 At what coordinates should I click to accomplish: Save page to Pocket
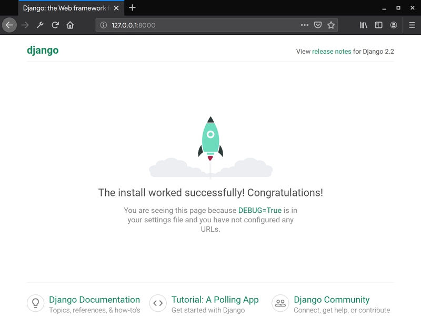(x=318, y=25)
